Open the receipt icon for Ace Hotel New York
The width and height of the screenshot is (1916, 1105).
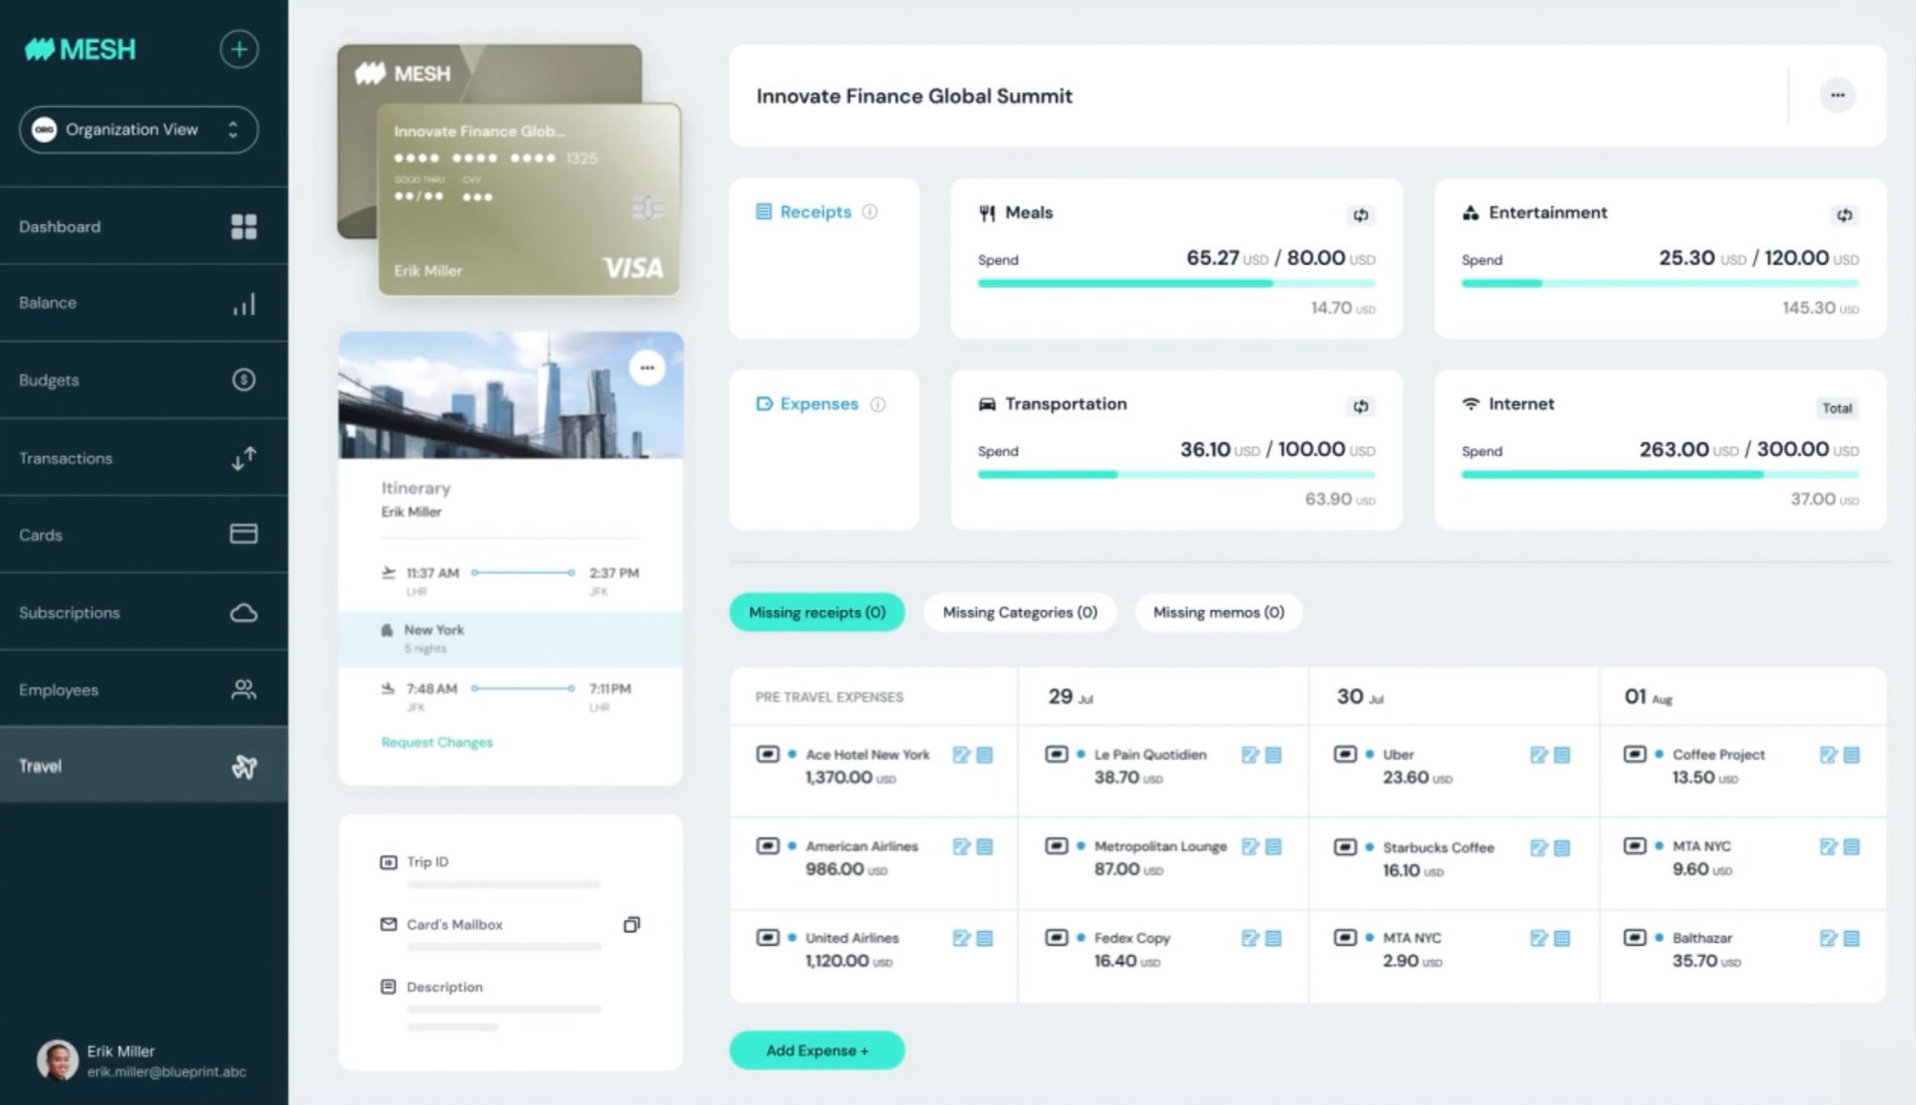pyautogui.click(x=985, y=755)
